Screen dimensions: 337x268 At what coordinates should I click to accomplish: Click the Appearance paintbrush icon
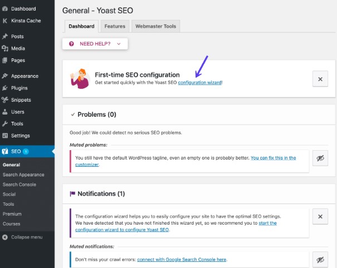(5, 76)
